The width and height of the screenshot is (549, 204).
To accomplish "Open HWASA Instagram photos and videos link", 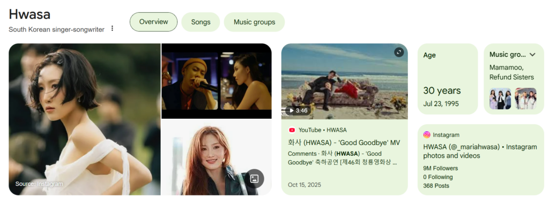I will 480,151.
